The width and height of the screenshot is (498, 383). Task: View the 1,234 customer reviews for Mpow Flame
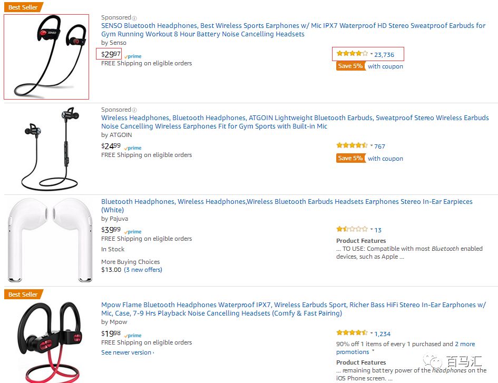(x=383, y=333)
